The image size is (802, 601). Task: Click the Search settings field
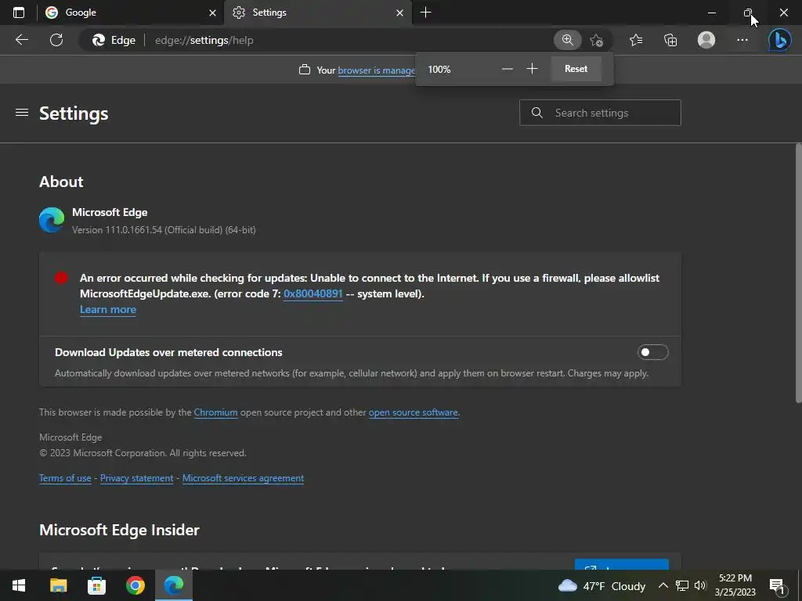[x=600, y=113]
